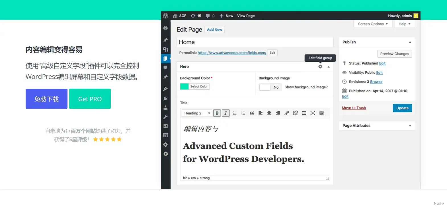Click Edit next to the permalink
The width and height of the screenshot is (447, 208).
pos(272,53)
